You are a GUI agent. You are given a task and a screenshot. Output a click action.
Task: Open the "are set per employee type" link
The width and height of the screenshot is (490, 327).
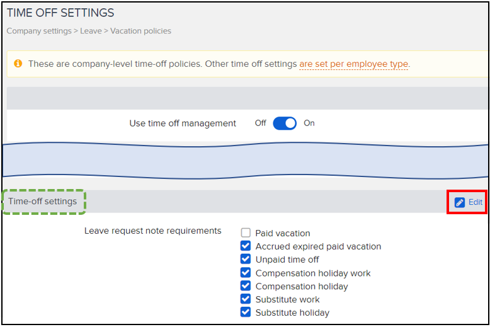[x=353, y=64]
